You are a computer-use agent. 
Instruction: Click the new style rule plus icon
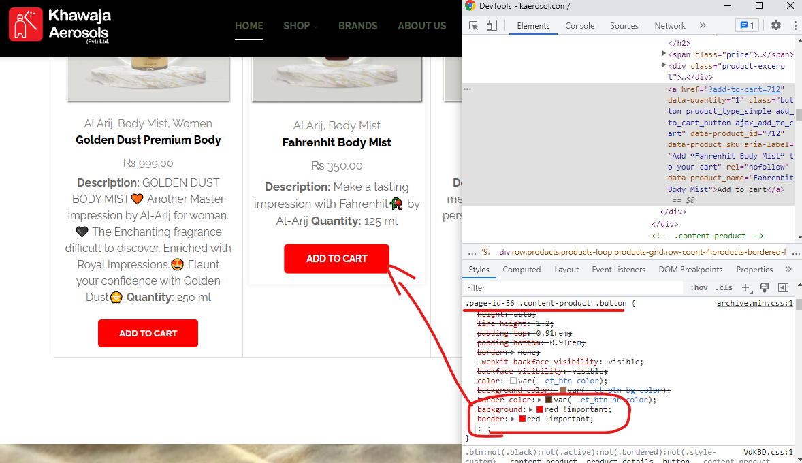[745, 287]
